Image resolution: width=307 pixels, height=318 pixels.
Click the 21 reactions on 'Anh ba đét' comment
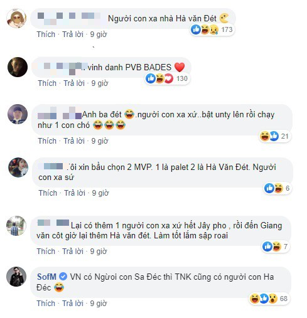[x=274, y=136]
